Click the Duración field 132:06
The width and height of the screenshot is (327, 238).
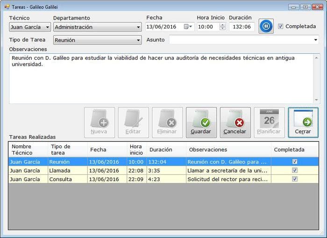click(242, 27)
